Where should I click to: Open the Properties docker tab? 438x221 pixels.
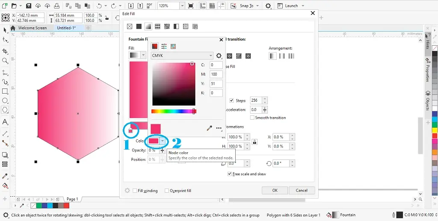428,71
